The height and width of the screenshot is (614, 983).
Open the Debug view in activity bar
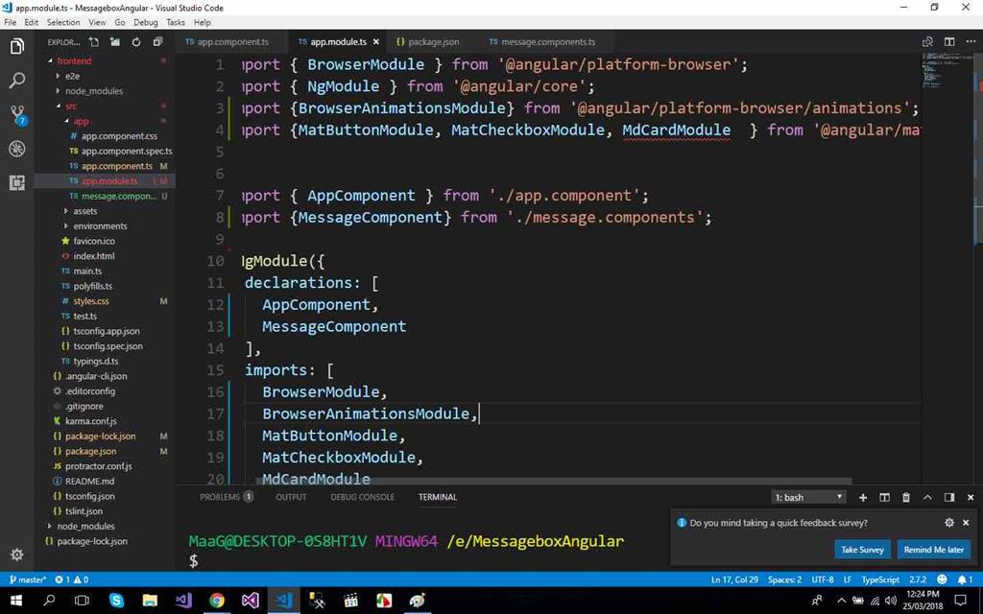[17, 149]
